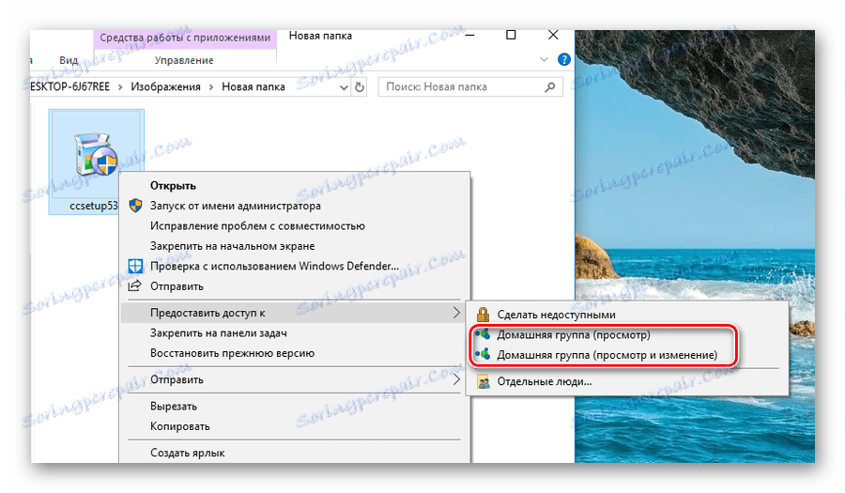This screenshot has height=493, width=845.
Task: Click the people icon for Отдельные люди
Action: tap(484, 381)
